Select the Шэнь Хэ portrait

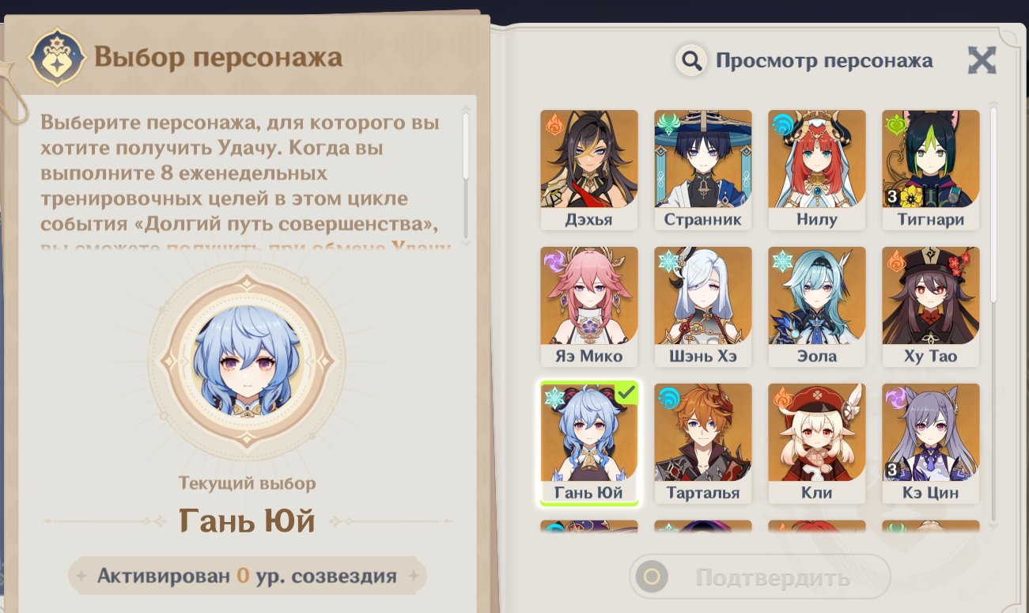click(x=702, y=307)
